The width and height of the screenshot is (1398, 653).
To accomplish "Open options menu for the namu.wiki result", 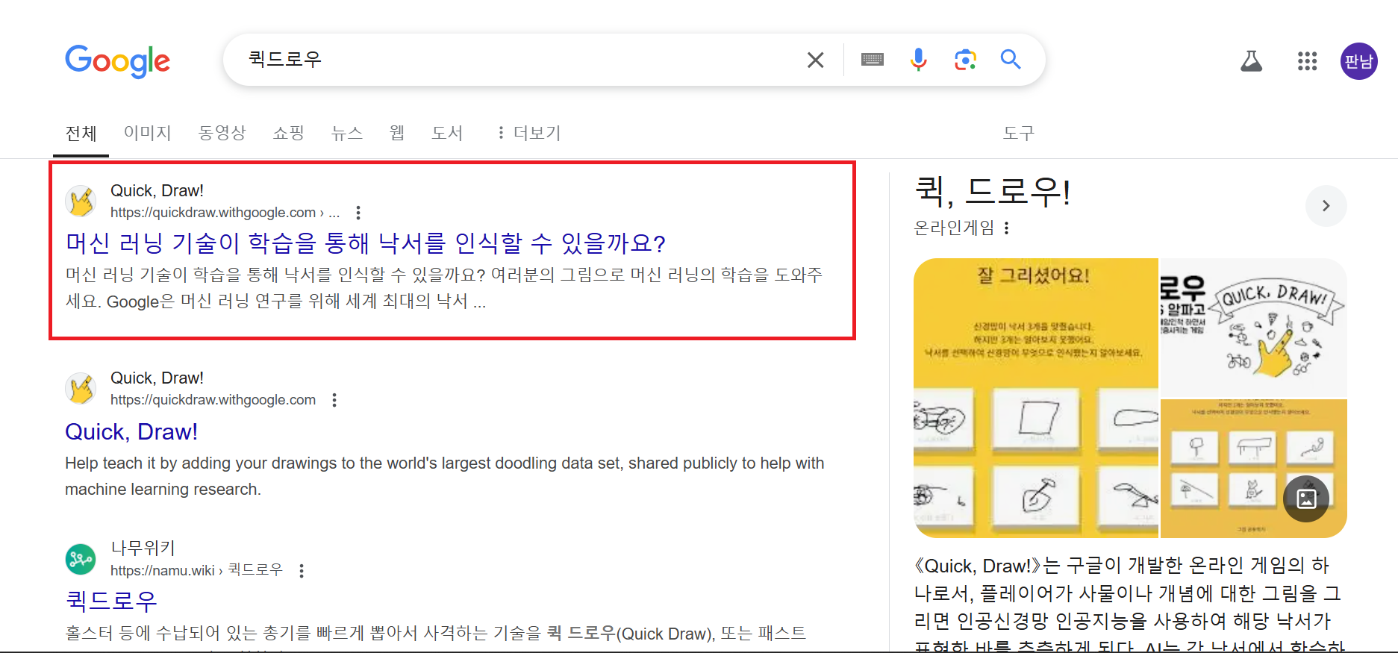I will click(302, 571).
